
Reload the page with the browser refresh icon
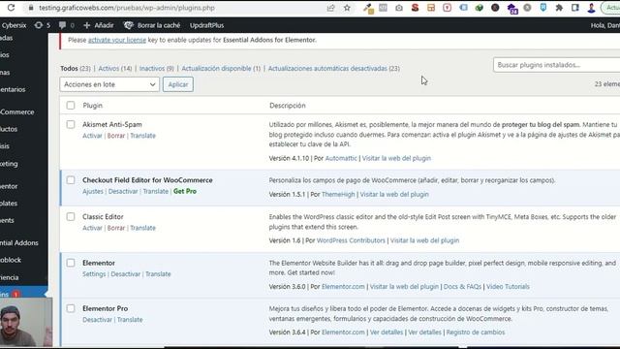11,8
